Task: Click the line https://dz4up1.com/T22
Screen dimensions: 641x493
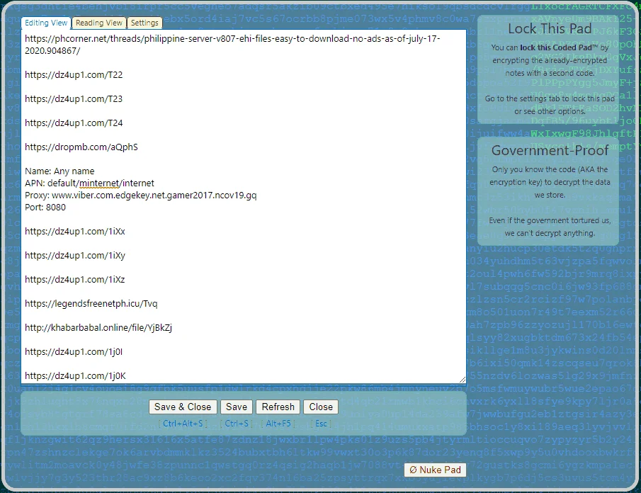Action: coord(74,75)
